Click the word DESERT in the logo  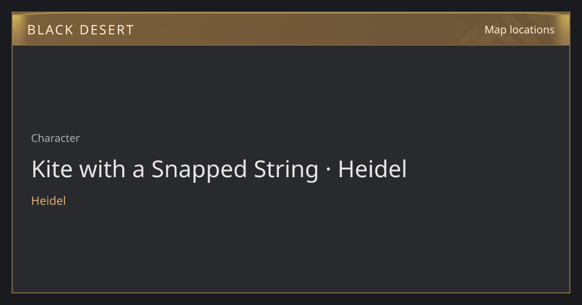click(107, 30)
